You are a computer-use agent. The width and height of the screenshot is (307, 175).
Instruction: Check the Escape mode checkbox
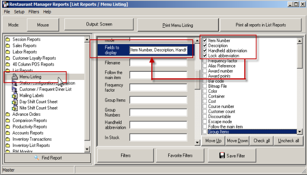point(205,121)
